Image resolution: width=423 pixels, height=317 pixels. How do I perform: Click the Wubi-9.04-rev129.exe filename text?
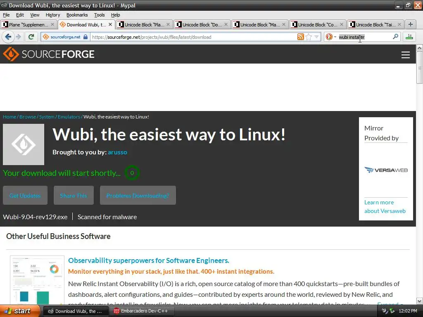35,217
